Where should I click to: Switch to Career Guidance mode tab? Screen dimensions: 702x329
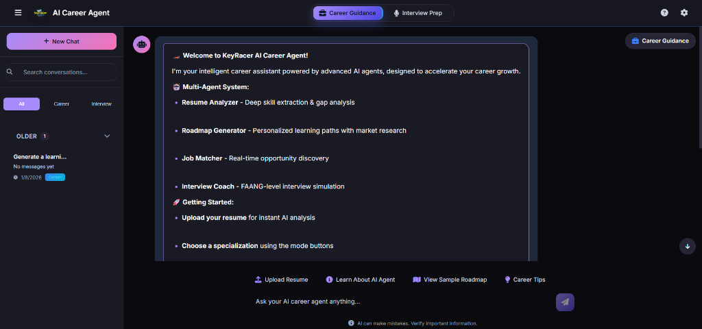pyautogui.click(x=348, y=13)
